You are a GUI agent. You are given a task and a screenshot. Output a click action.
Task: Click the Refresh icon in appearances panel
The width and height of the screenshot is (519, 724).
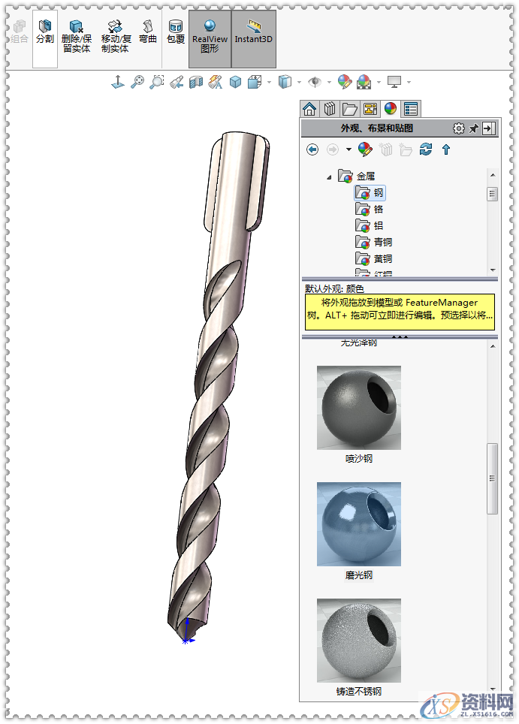(x=426, y=149)
